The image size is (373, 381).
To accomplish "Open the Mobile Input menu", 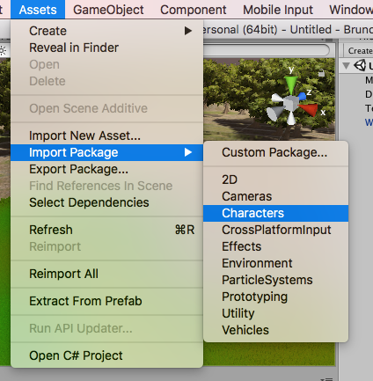I will (278, 10).
